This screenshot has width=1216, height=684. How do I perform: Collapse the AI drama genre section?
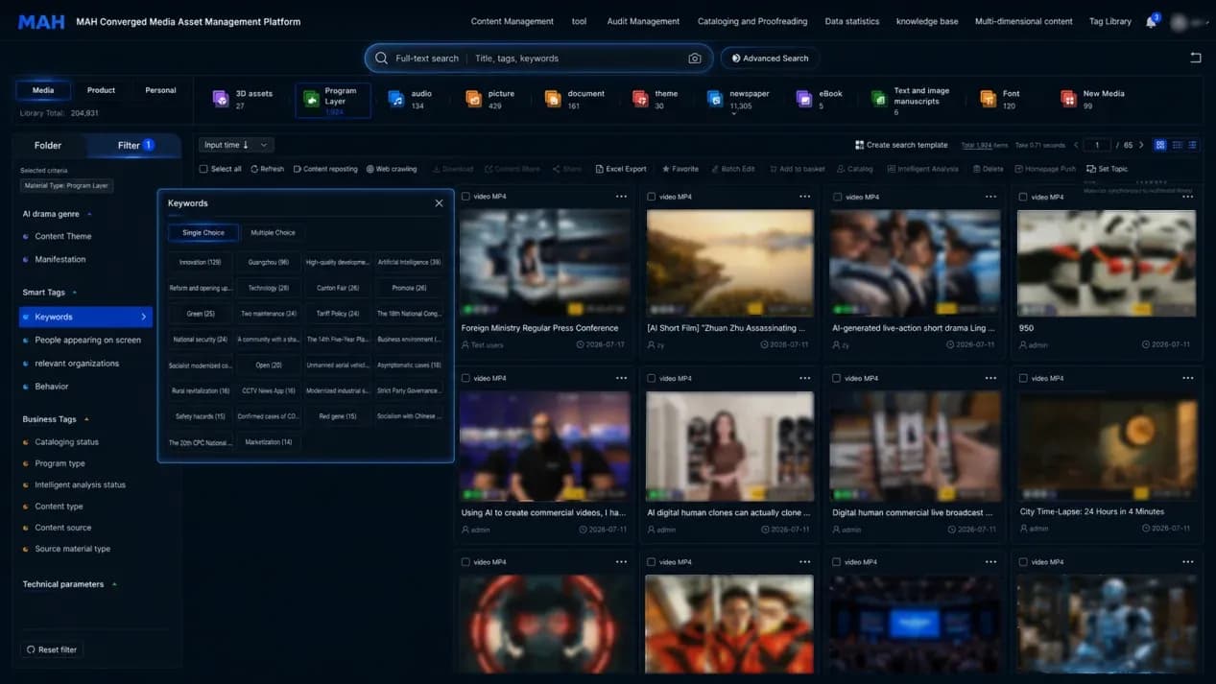[x=89, y=214]
